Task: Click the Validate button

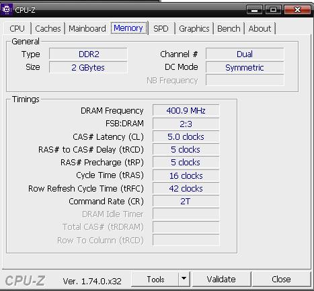Action: 221,279
